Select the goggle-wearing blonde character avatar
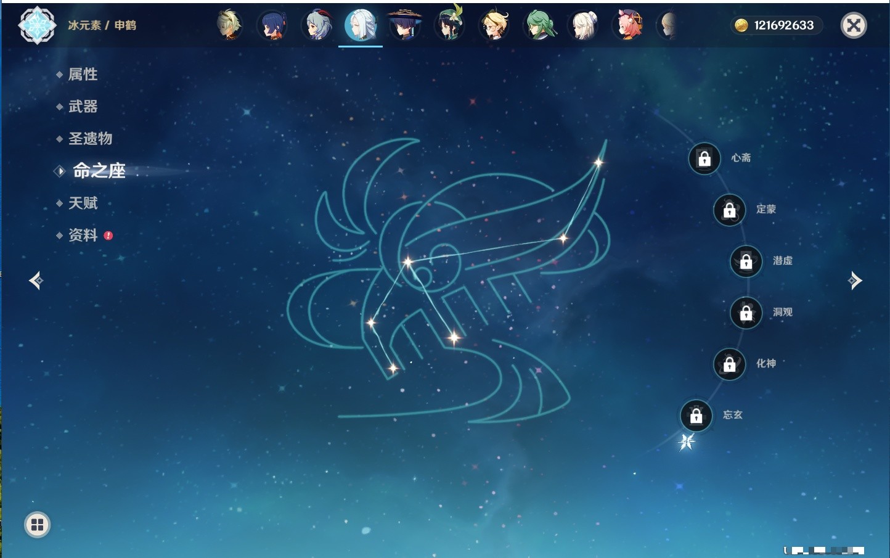Image resolution: width=890 pixels, height=558 pixels. pyautogui.click(x=229, y=25)
